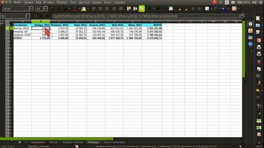Click the vertical scrollbar thumb
The height and width of the screenshot is (148, 264).
tap(244, 49)
